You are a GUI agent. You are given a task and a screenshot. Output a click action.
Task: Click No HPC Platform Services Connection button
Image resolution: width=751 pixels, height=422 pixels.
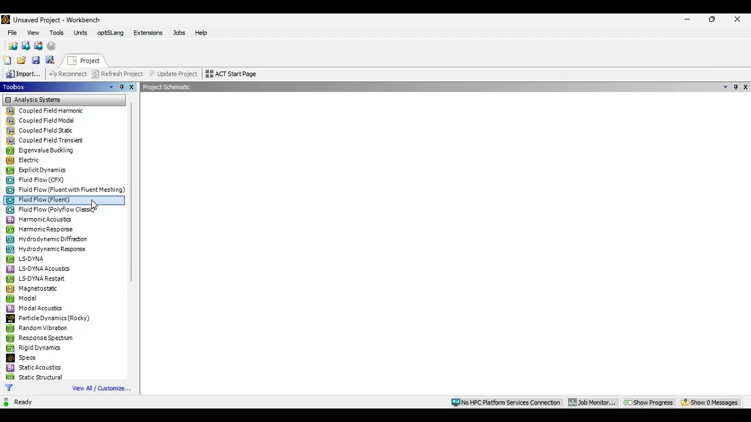point(506,403)
